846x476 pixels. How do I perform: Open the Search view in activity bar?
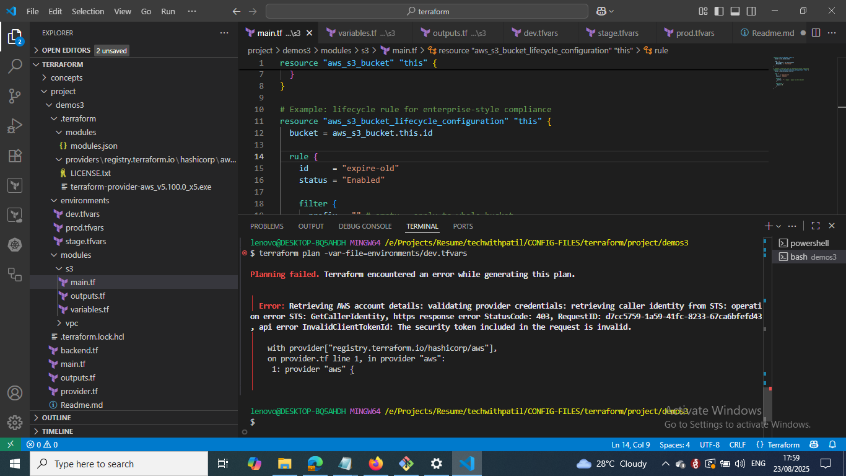[x=15, y=66]
